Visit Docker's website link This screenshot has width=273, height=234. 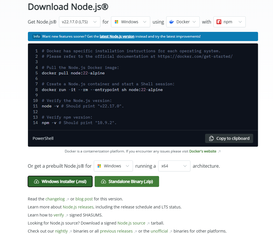click(x=203, y=151)
